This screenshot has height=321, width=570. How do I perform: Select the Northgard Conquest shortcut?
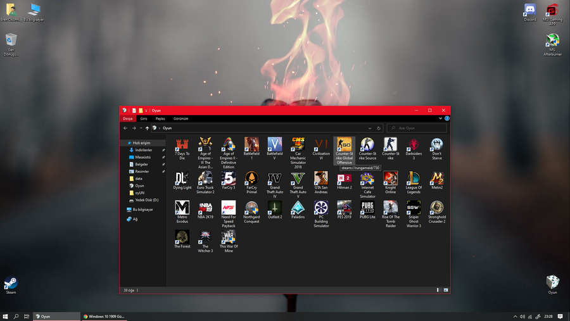[251, 212]
